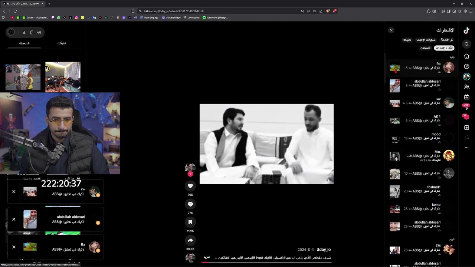Go back in browser history
Viewport: 475px width, 267px height.
(x=4, y=11)
